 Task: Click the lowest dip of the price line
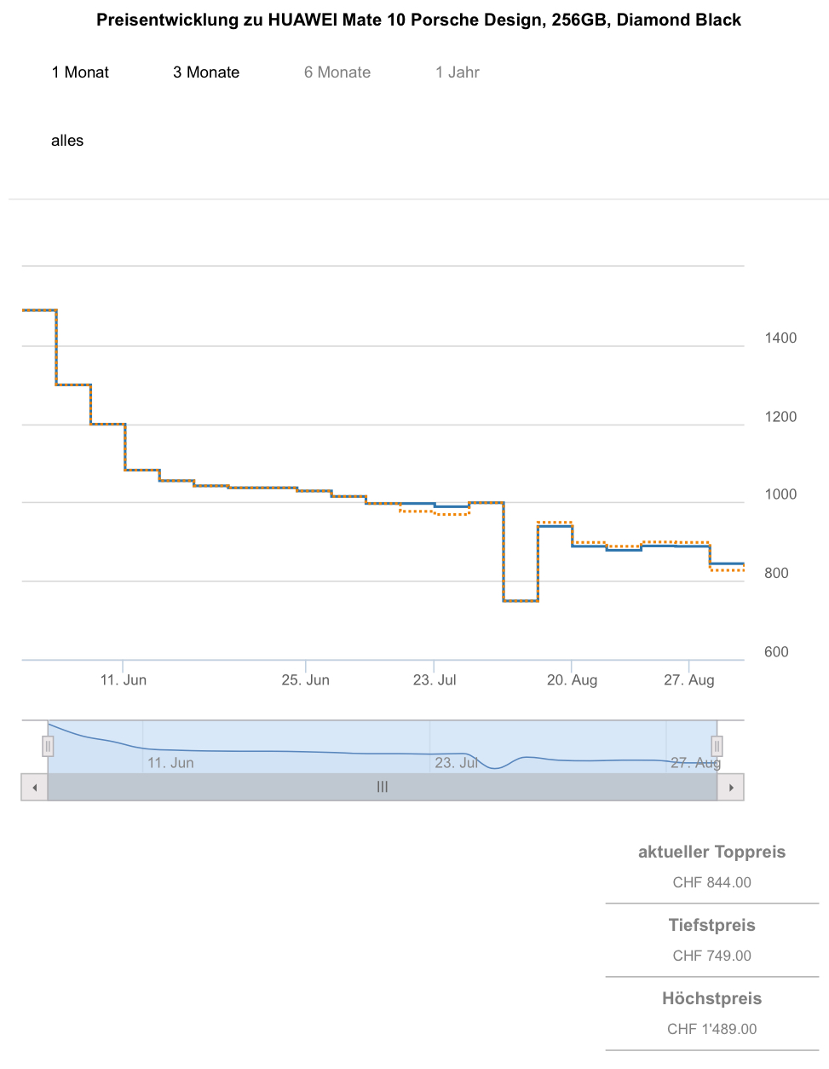(x=521, y=601)
